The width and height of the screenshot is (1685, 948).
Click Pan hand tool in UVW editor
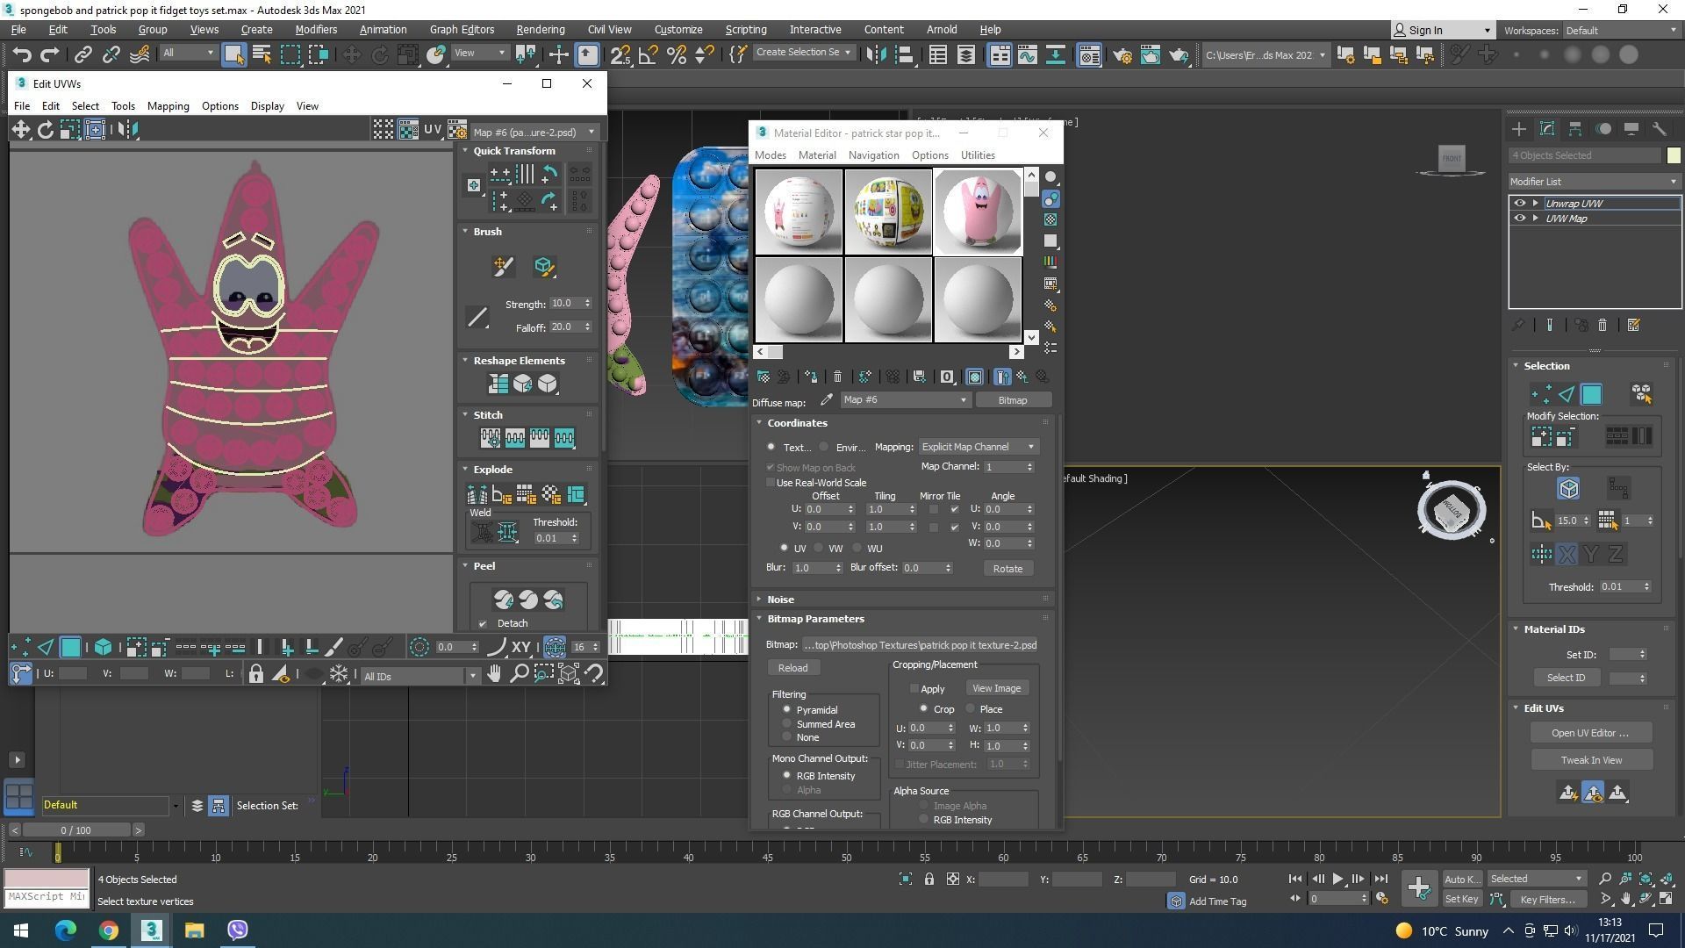494,674
